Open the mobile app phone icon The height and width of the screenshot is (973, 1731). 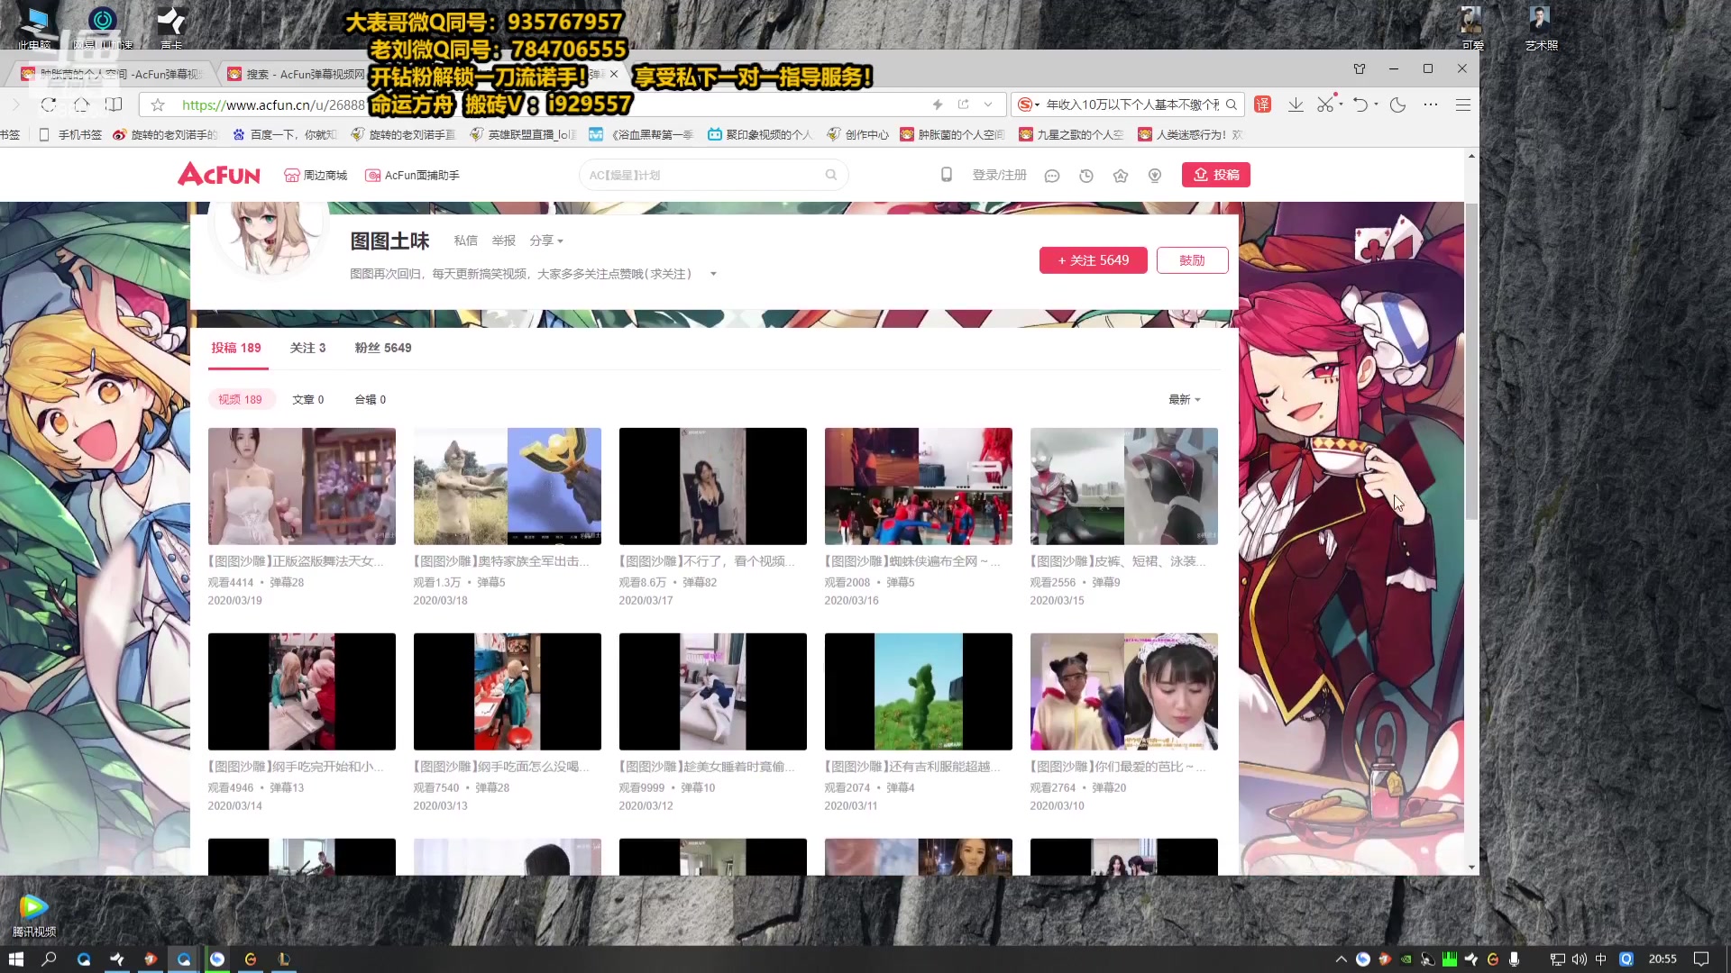[947, 175]
